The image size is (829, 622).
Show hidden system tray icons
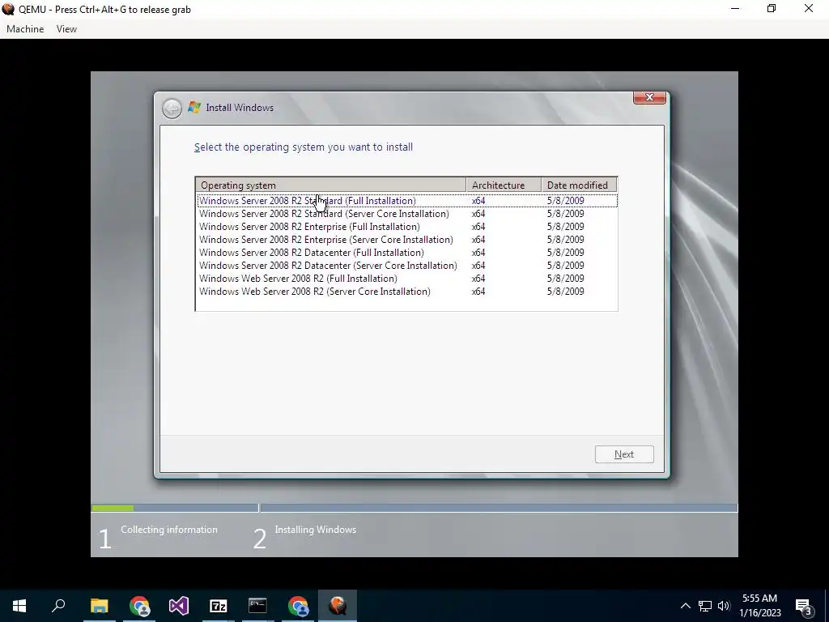[685, 606]
